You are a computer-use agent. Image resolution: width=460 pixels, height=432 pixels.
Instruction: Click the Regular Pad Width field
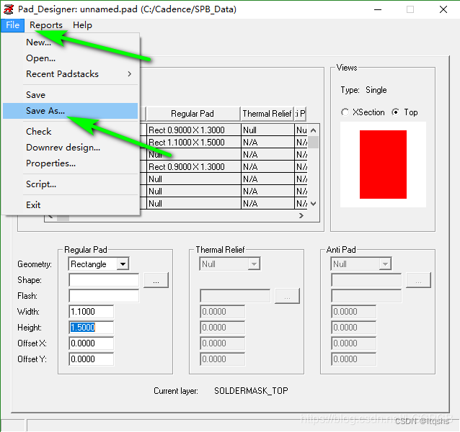pyautogui.click(x=92, y=312)
